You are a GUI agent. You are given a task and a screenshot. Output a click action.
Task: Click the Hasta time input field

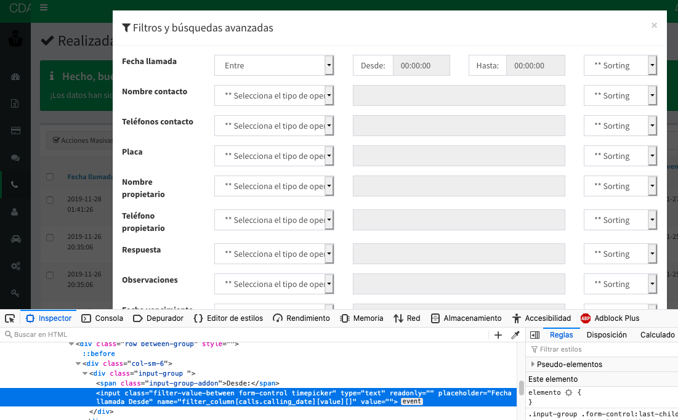coord(535,65)
